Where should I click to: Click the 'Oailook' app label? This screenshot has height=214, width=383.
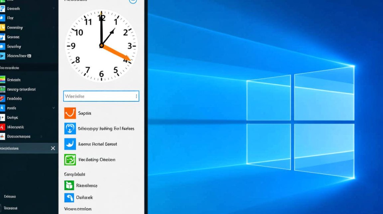(84, 197)
